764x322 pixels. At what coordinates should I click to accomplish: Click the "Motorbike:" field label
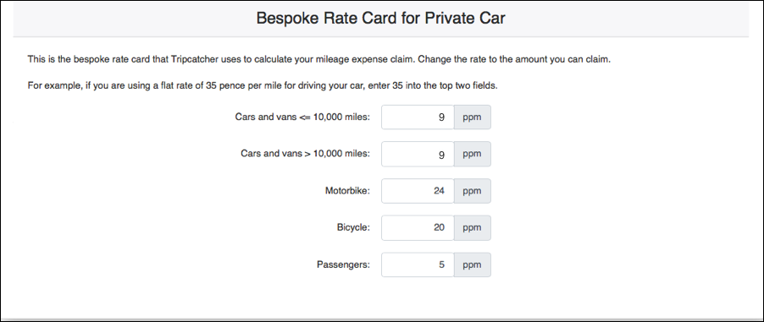[x=347, y=191]
